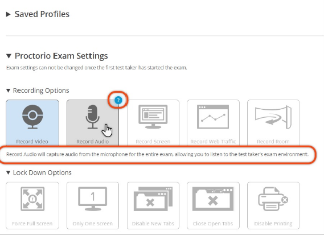Toggle the Close Open Tabs option
Viewport: 324px width, 235px height.
pyautogui.click(x=213, y=205)
